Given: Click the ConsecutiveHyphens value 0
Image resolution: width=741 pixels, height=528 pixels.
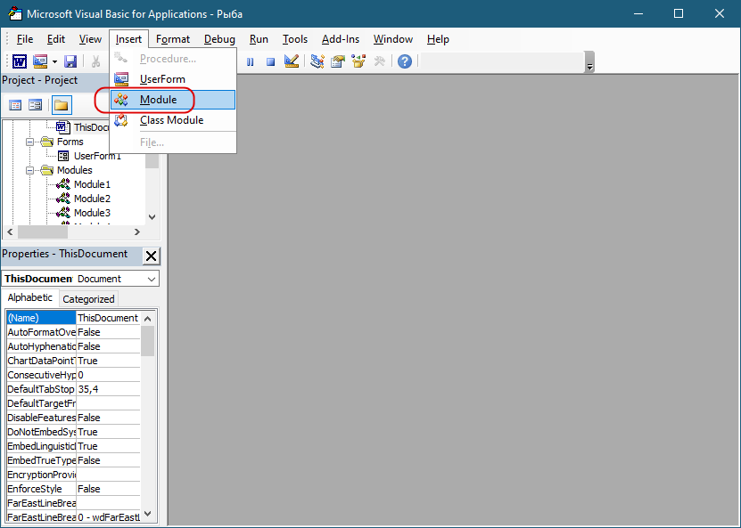Looking at the screenshot, I should (108, 375).
